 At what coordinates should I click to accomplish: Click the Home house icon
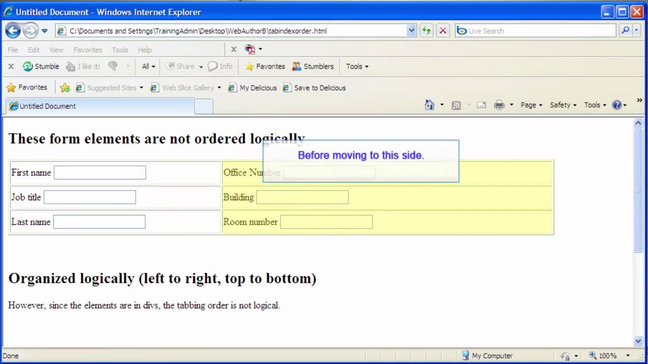coord(429,105)
